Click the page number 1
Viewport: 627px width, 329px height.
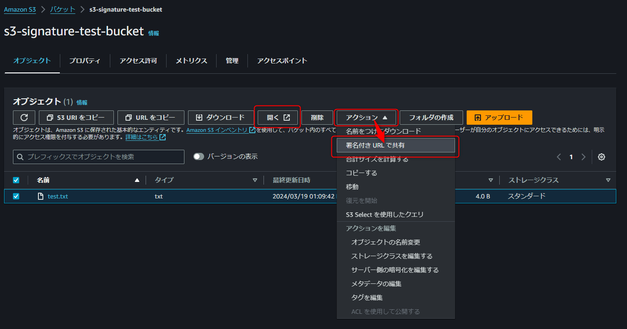coord(571,157)
